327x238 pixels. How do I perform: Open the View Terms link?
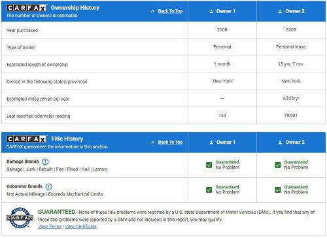50,226
